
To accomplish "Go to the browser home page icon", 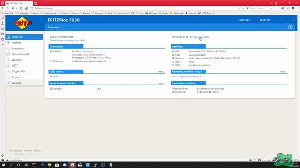I will (x=27, y=8).
